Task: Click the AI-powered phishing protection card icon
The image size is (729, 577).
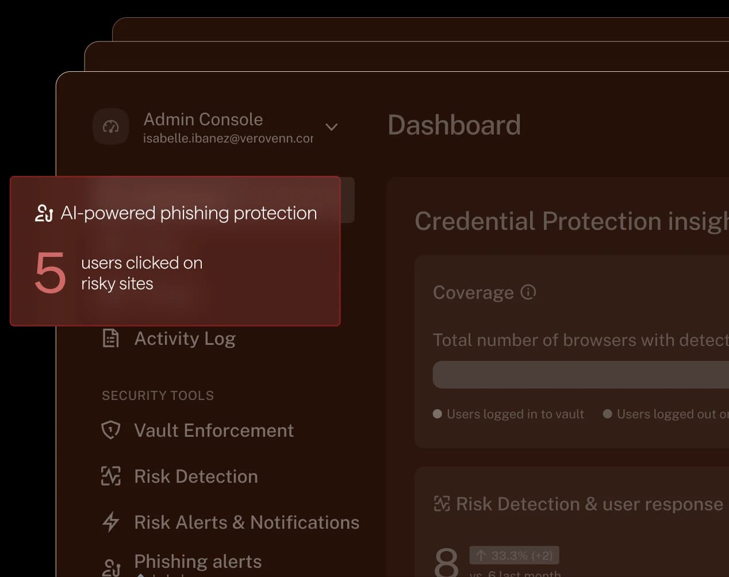Action: 44,213
